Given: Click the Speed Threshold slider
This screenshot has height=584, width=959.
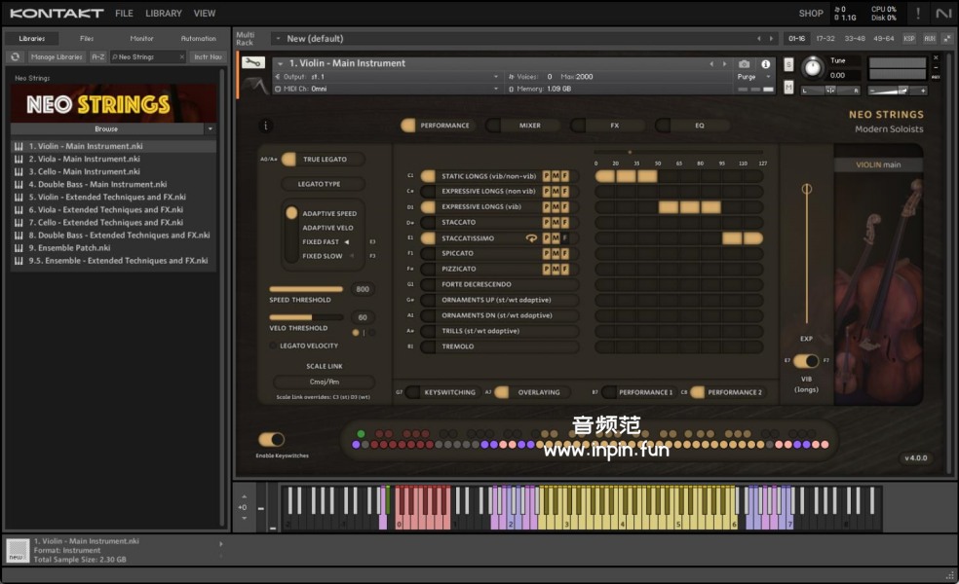Looking at the screenshot, I should coord(306,289).
